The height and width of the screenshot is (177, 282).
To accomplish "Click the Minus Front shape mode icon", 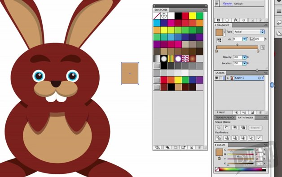I will pos(227,127).
